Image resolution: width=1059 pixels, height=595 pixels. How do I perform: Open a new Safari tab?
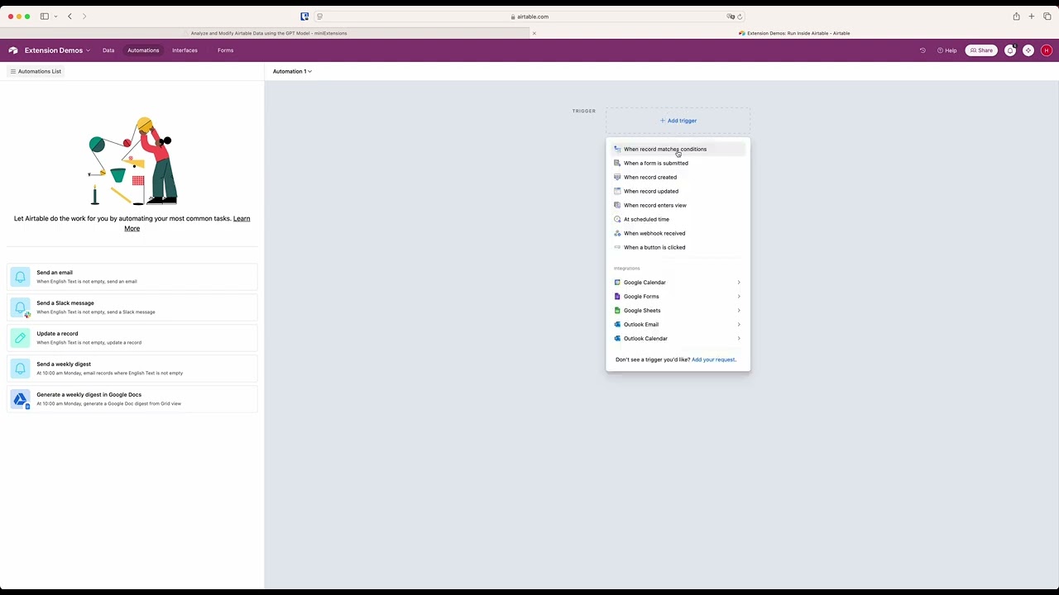click(1031, 17)
